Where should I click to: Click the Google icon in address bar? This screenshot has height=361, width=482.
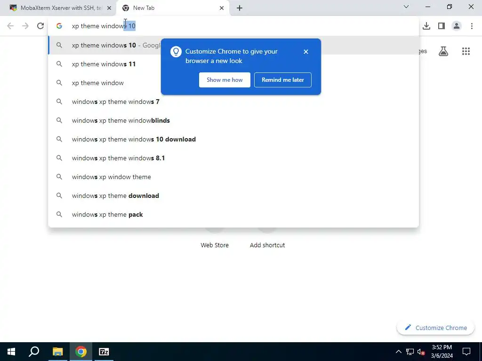pos(59,26)
